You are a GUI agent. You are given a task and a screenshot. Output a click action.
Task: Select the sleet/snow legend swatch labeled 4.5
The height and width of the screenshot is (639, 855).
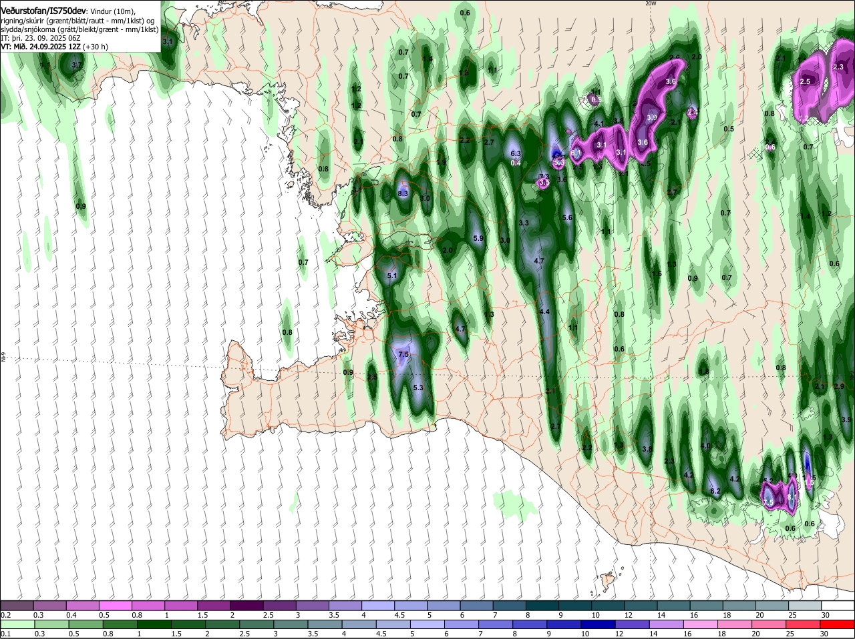tap(410, 606)
